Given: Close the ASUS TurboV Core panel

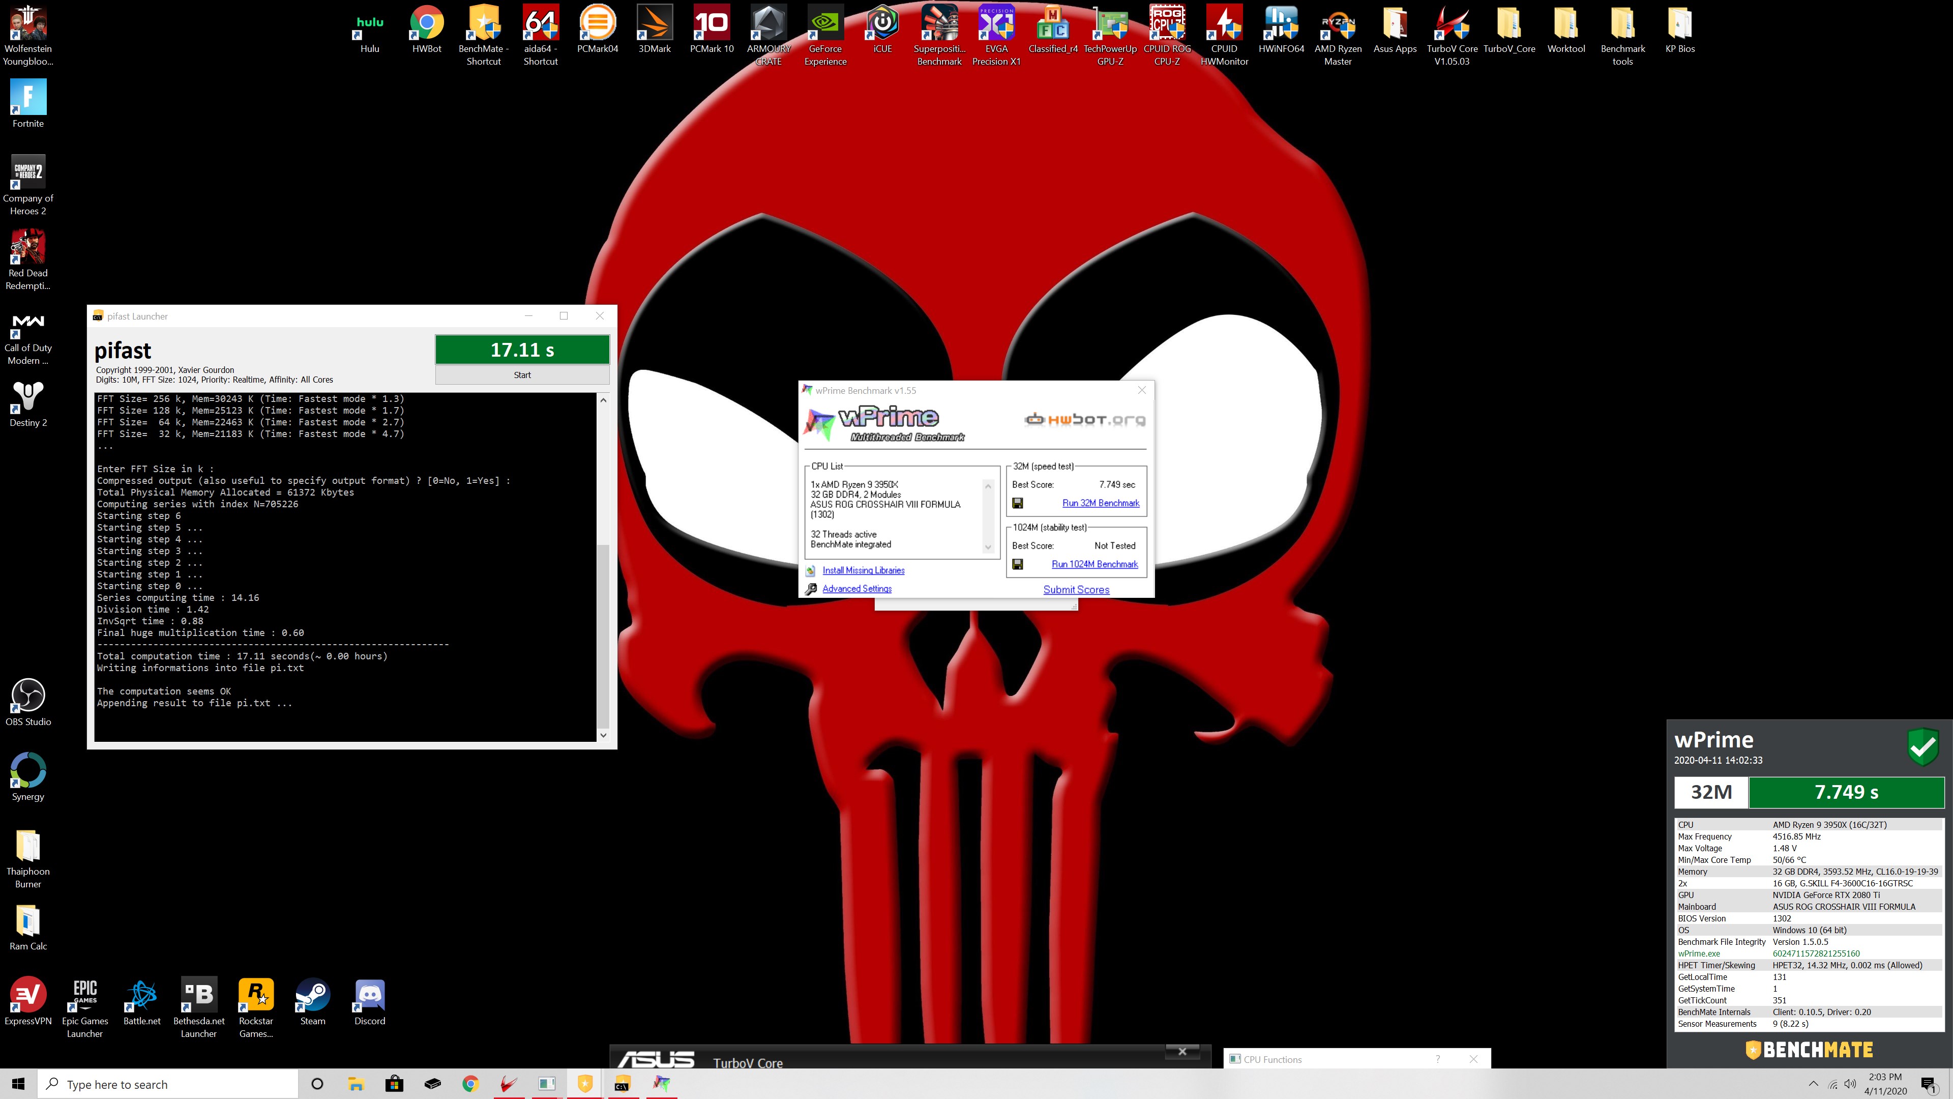Looking at the screenshot, I should (x=1182, y=1051).
